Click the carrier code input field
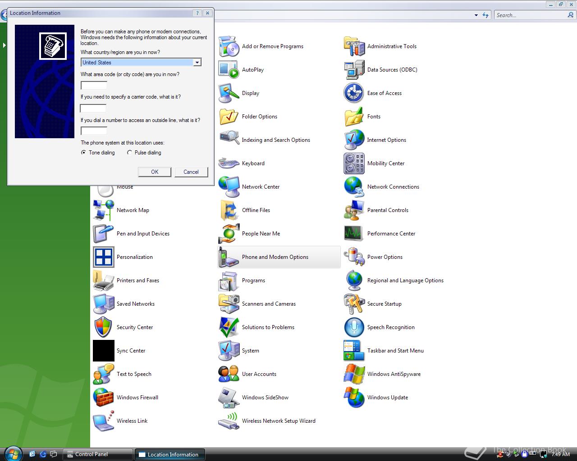This screenshot has height=461, width=577. (x=93, y=108)
